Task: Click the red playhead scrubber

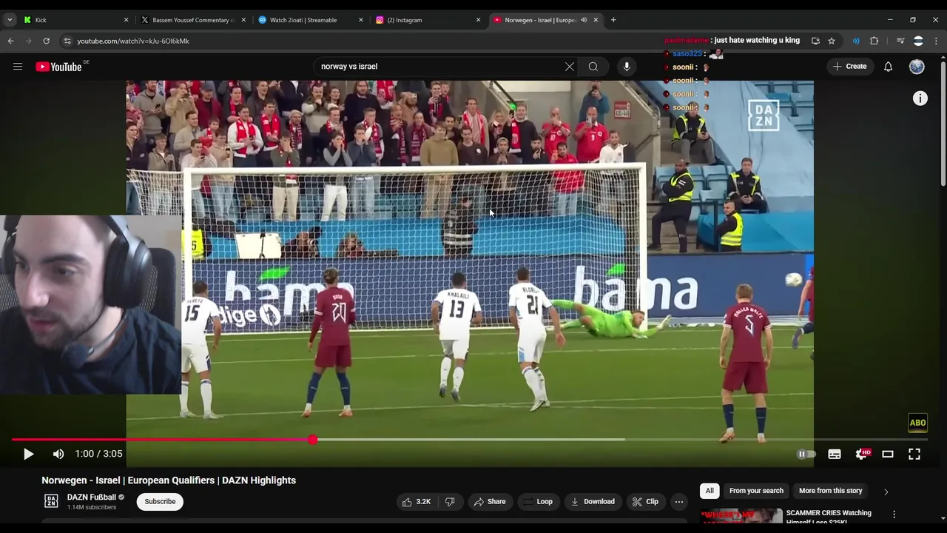Action: pyautogui.click(x=313, y=440)
